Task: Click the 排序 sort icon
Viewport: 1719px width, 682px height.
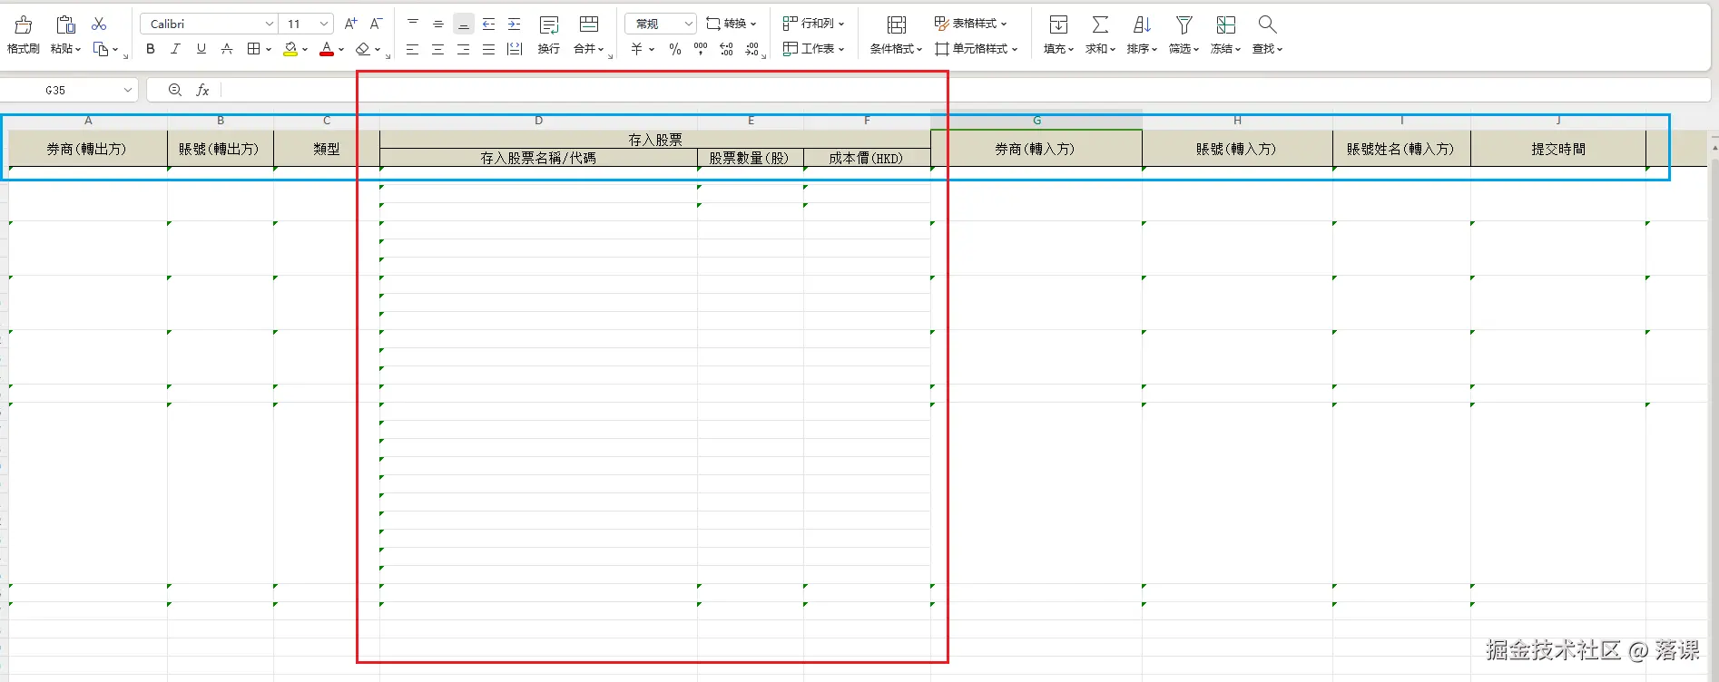Action: [1142, 24]
